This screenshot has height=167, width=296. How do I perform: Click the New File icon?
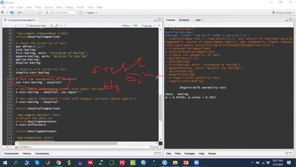pos(2,13)
